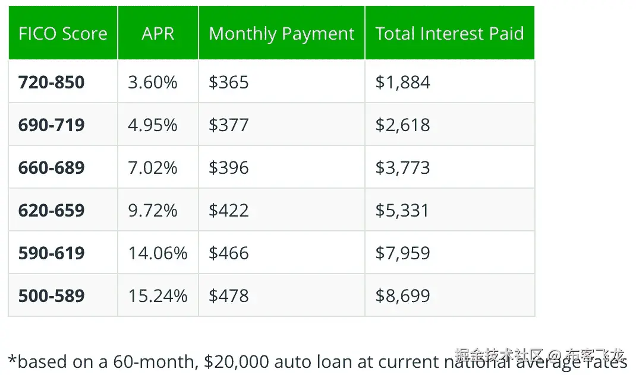Click the $1,884 total interest cell
The width and height of the screenshot is (636, 375).
tap(402, 82)
